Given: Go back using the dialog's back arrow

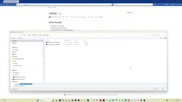Looking at the screenshot, I should click(x=12, y=35).
